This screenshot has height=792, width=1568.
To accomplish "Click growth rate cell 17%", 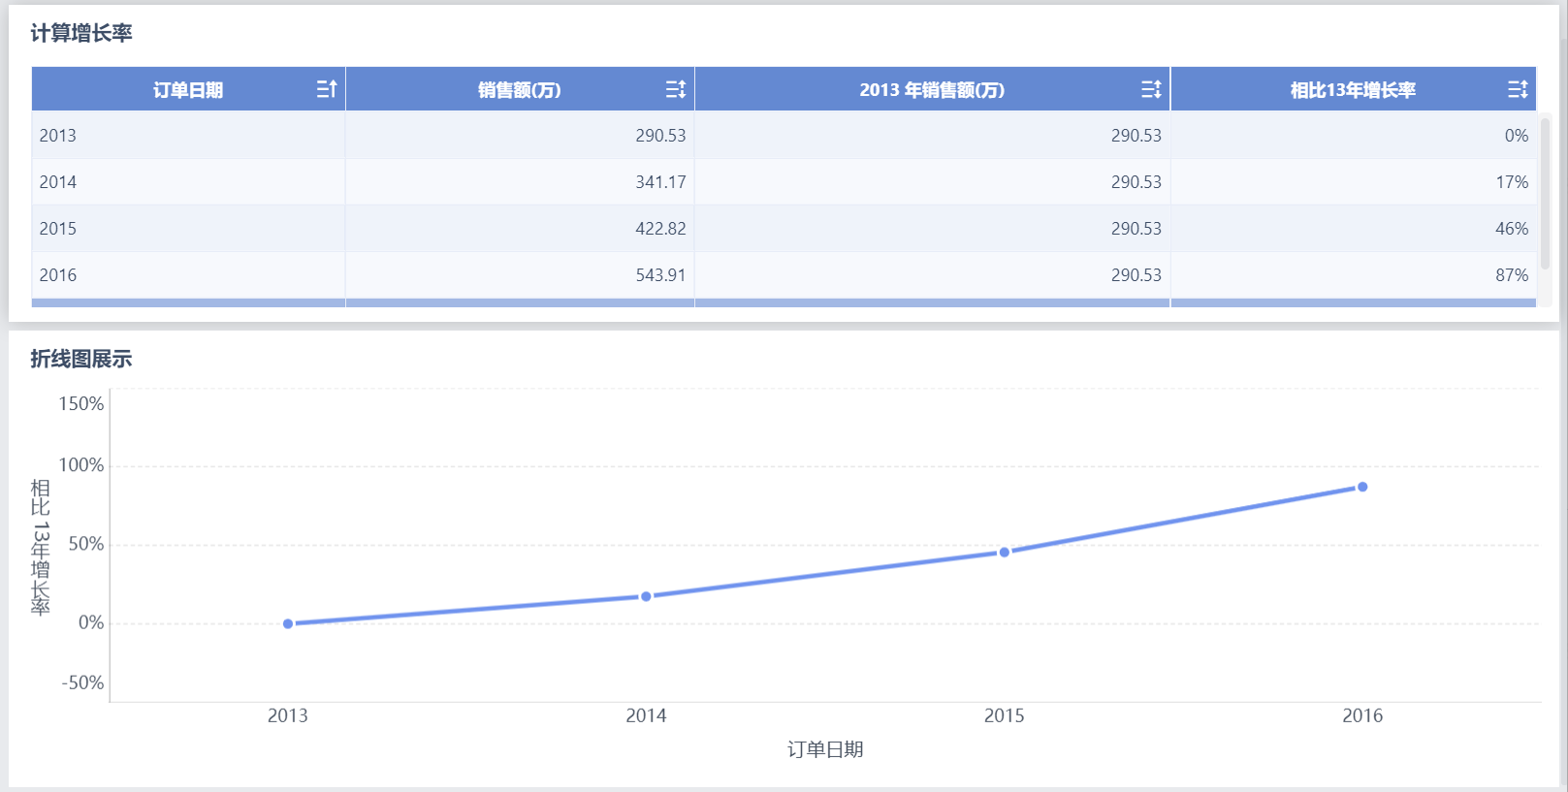I will click(x=1353, y=182).
